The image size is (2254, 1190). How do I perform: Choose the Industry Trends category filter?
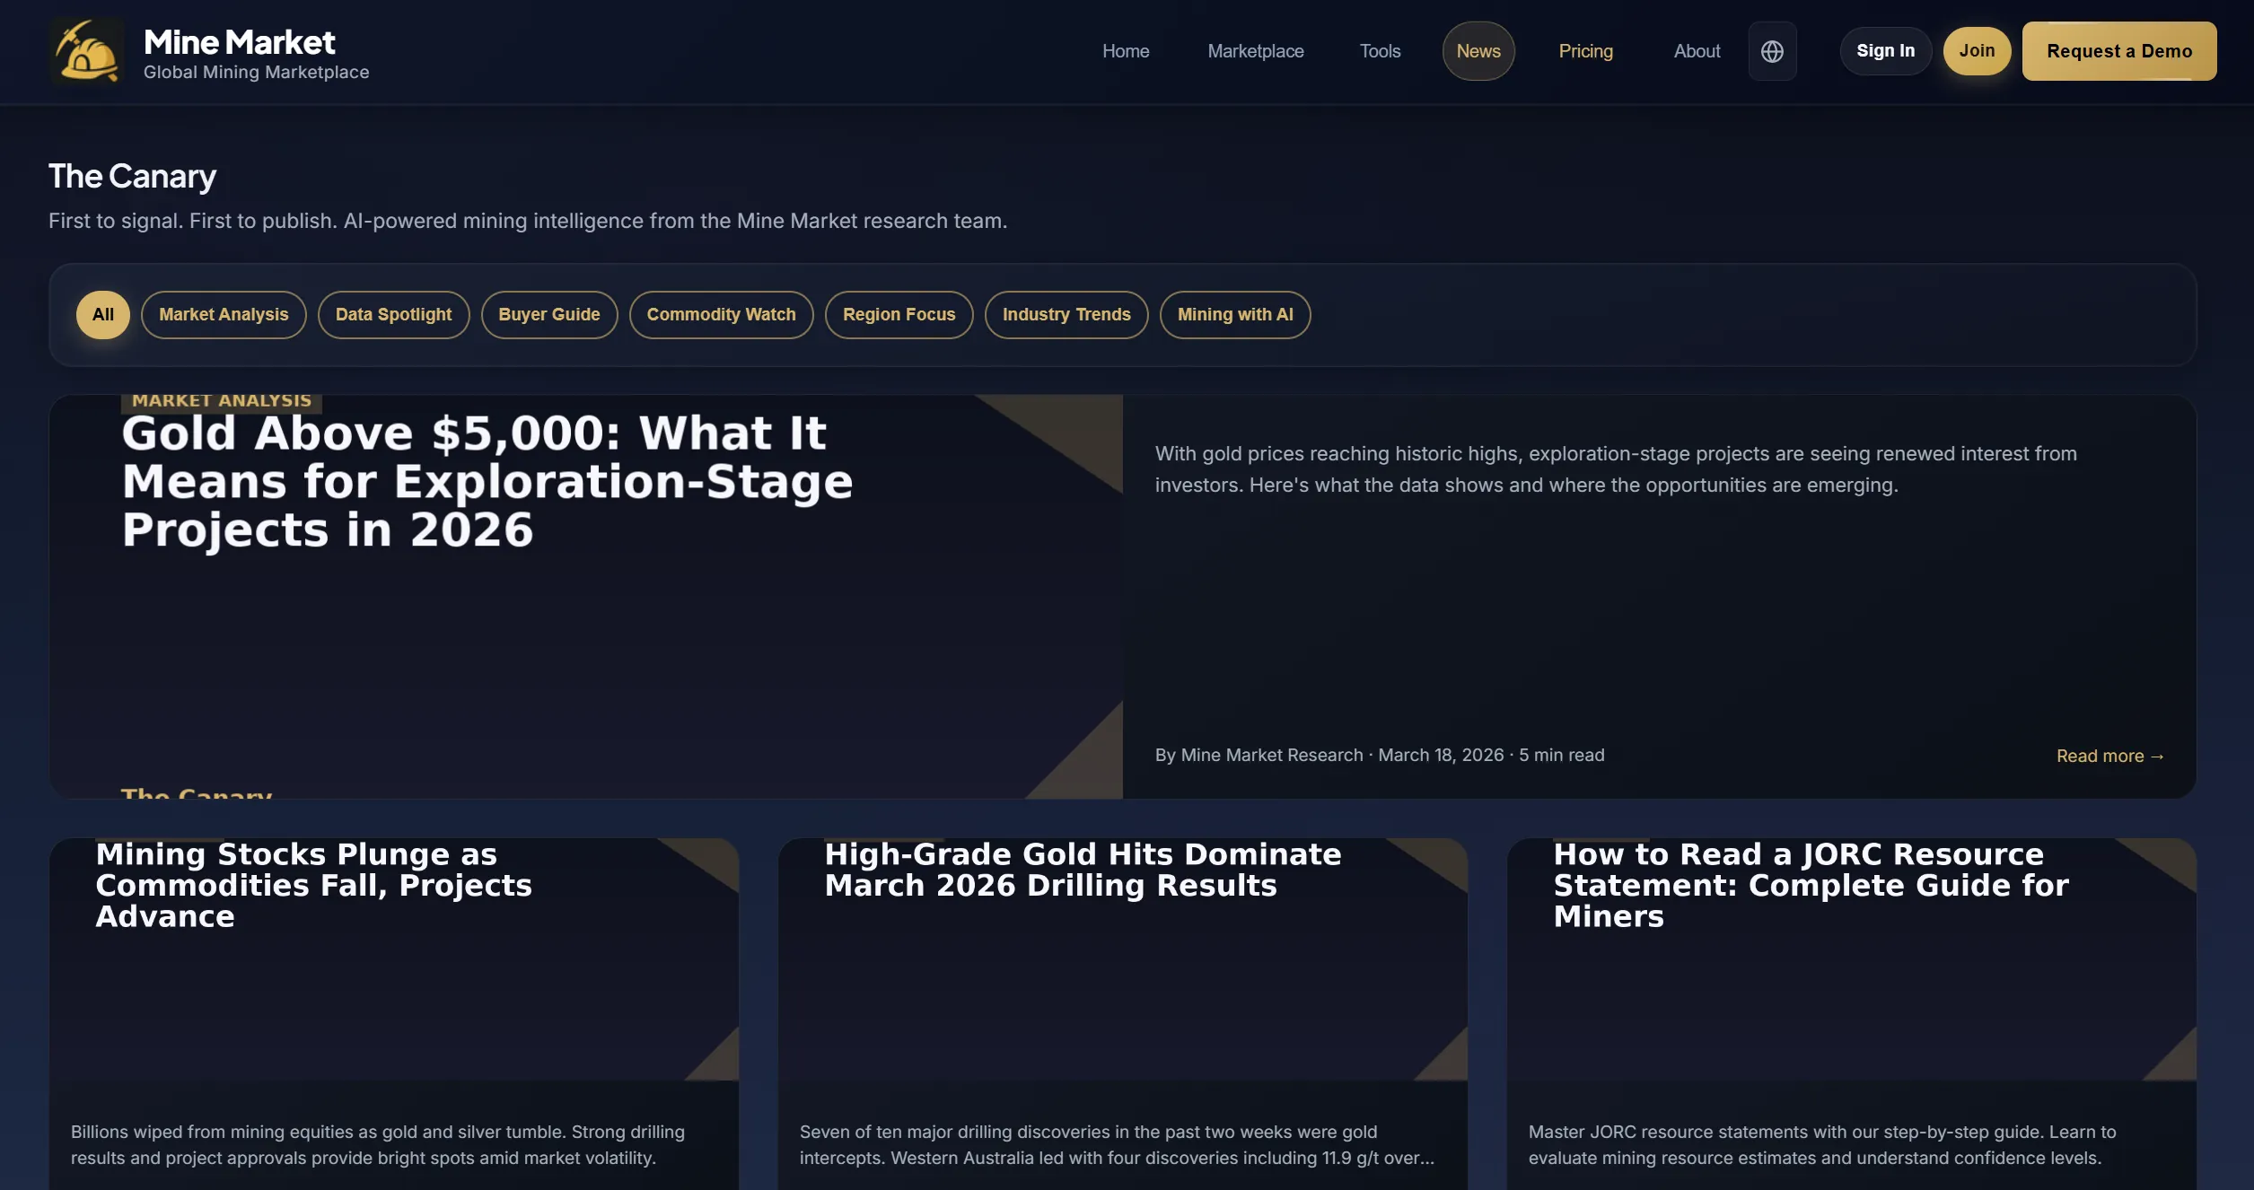1066,315
